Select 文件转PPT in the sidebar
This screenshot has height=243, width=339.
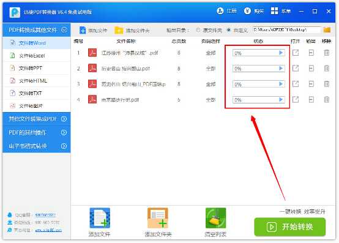pos(37,68)
